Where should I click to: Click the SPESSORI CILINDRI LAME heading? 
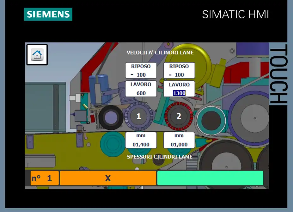160,157
